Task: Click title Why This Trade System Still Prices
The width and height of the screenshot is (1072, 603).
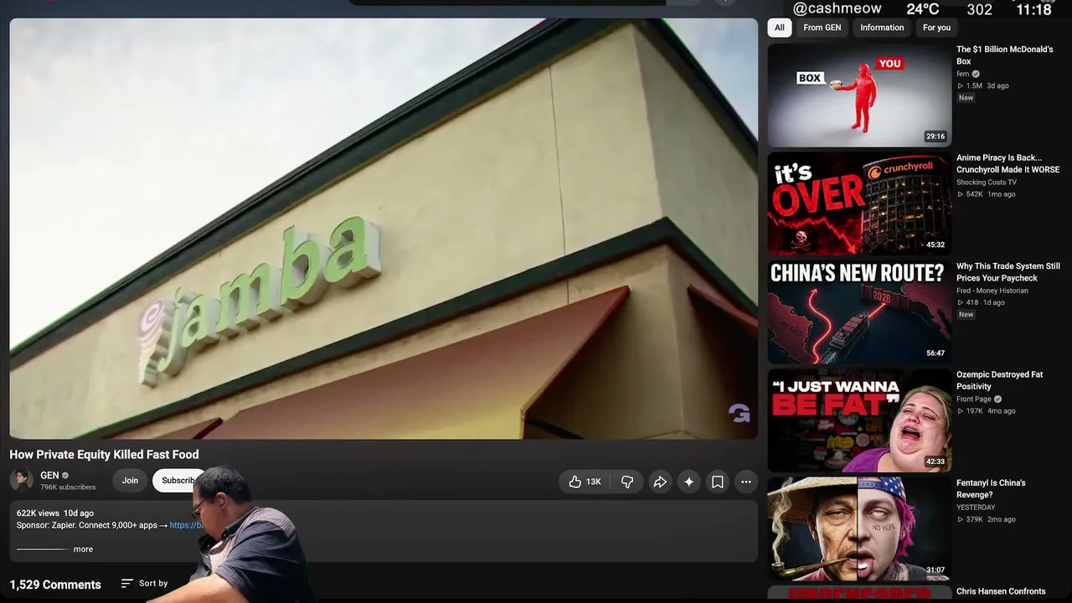Action: tap(1008, 272)
